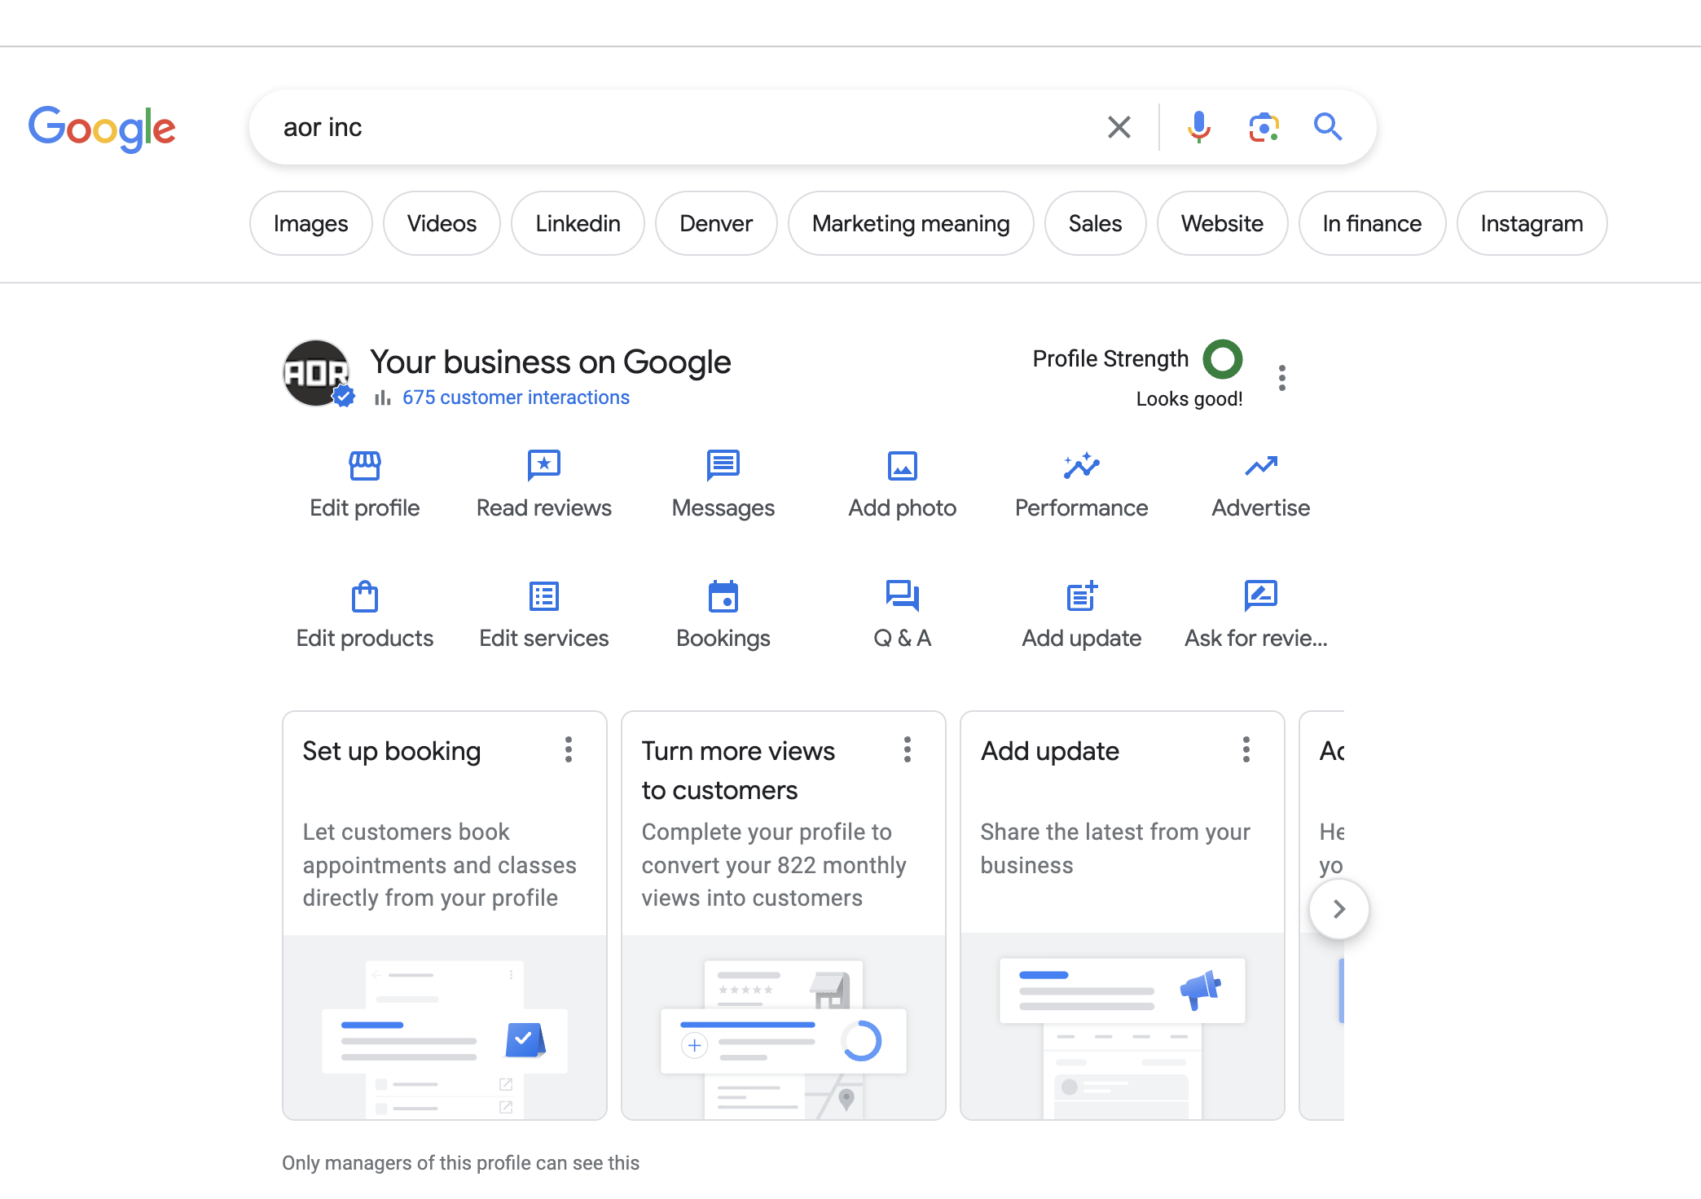Click 'Complete your profile to convert' description
Image resolution: width=1701 pixels, height=1199 pixels.
pos(774,865)
